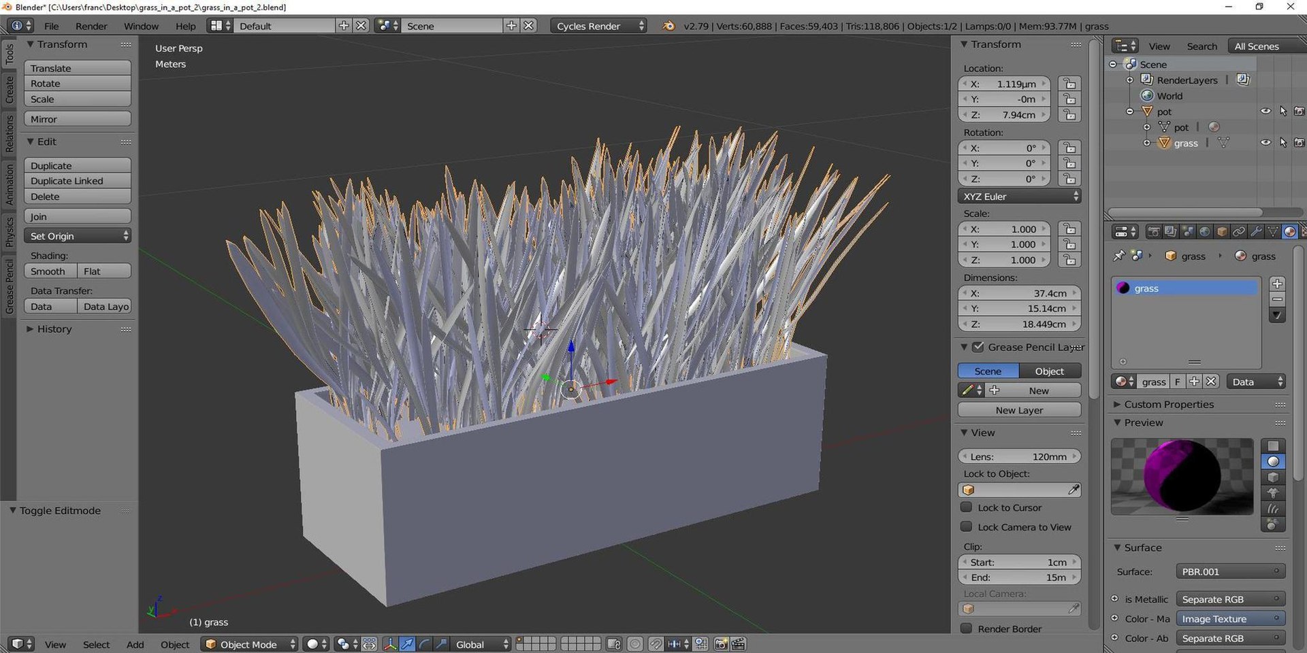Toggle visibility eye of grass in outliner
Screen dimensions: 1307x653
click(1265, 143)
